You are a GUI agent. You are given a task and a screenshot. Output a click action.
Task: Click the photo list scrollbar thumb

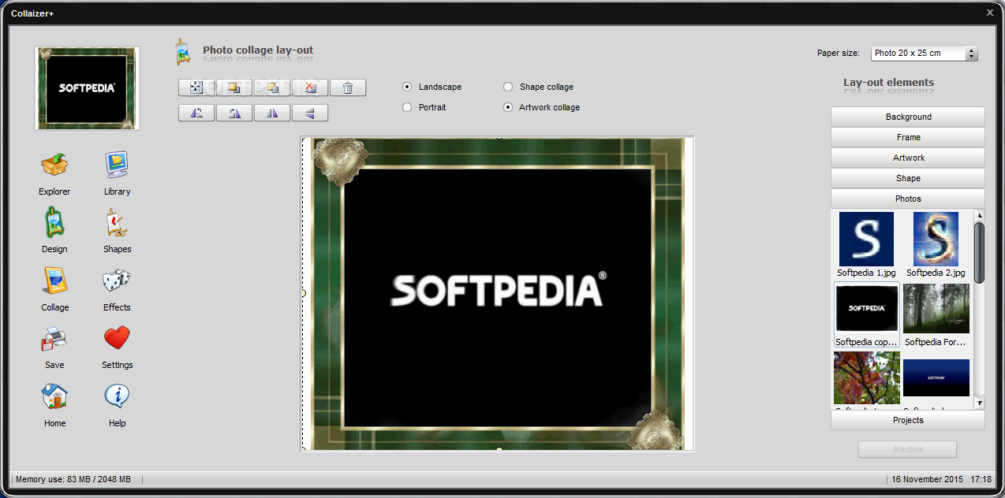[979, 252]
